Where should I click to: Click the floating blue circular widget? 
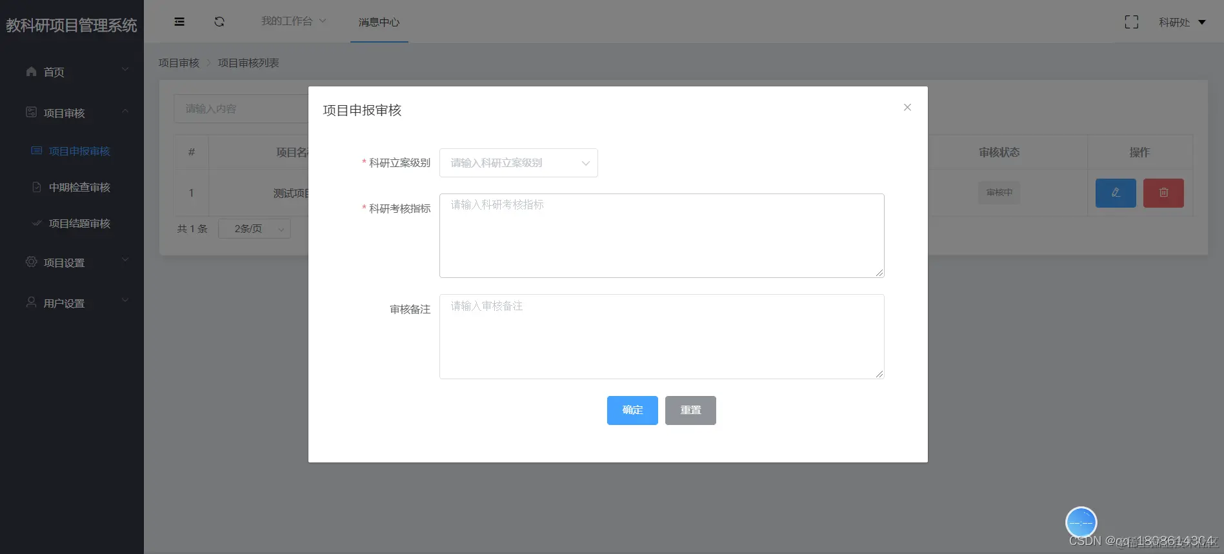pos(1081,522)
